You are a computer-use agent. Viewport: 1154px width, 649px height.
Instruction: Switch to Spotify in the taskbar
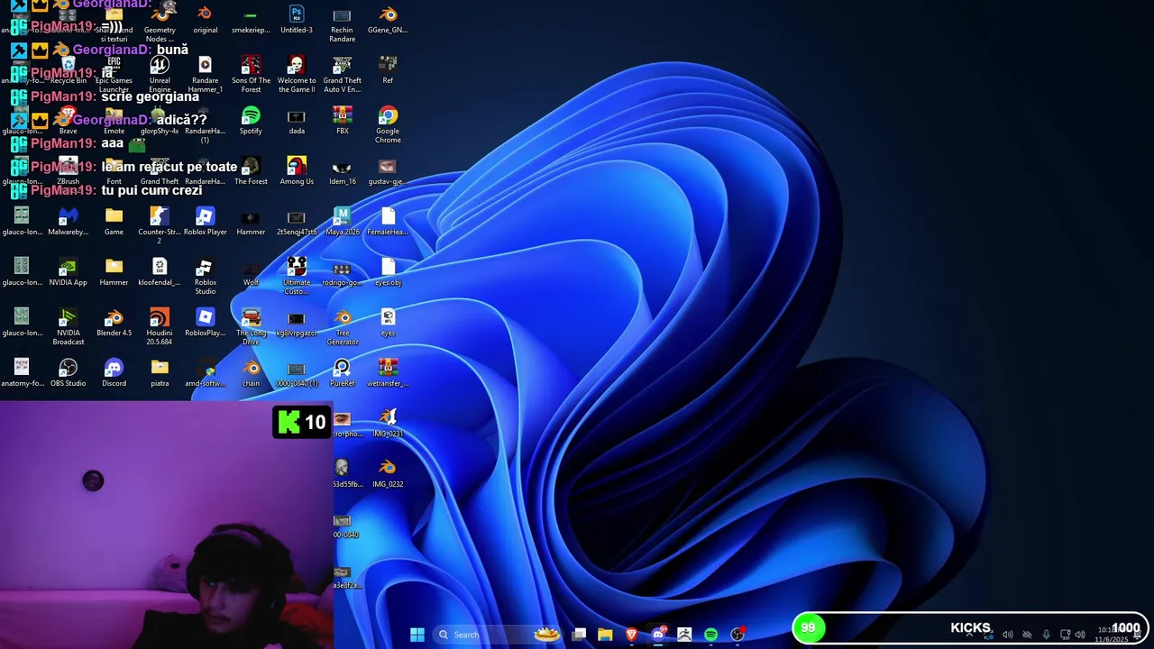710,635
